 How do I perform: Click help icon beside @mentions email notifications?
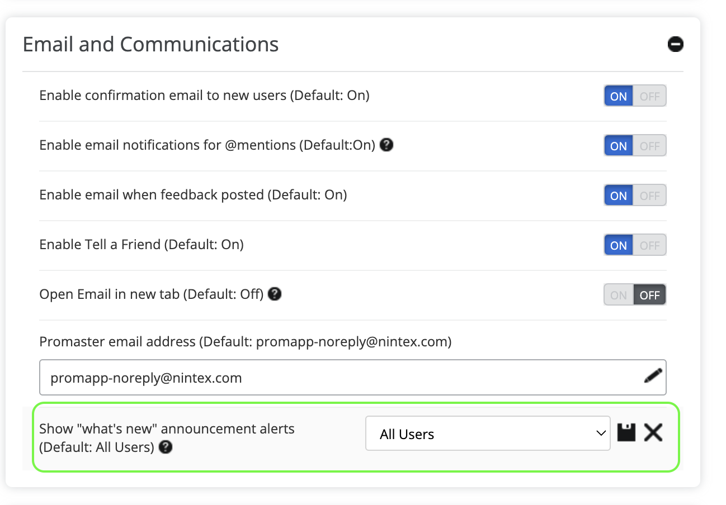click(x=386, y=145)
